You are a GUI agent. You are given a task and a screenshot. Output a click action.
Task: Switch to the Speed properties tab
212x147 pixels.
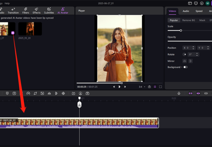199,11
